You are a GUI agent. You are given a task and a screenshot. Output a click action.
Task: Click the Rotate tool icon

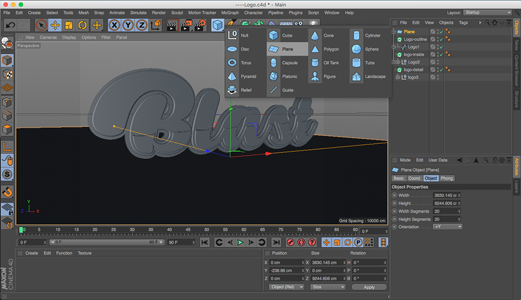(x=82, y=25)
